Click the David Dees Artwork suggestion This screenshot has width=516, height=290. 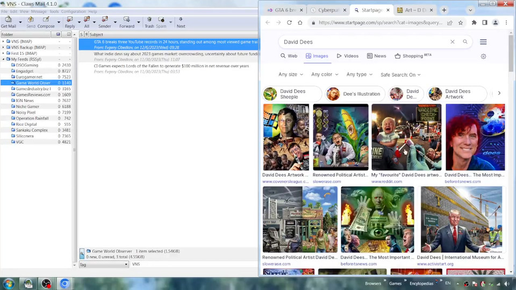pos(457,94)
